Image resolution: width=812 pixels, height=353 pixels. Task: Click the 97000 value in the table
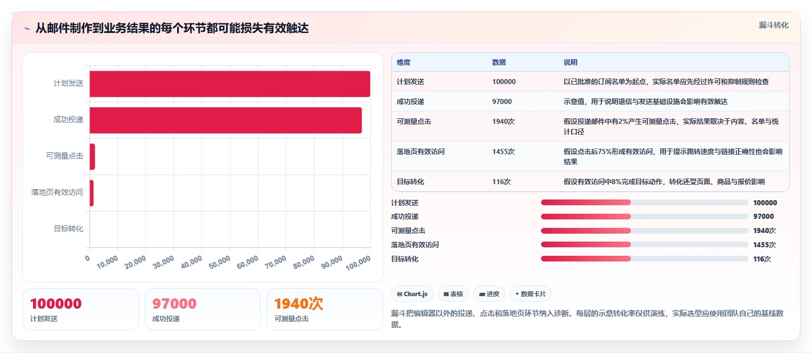tap(502, 101)
